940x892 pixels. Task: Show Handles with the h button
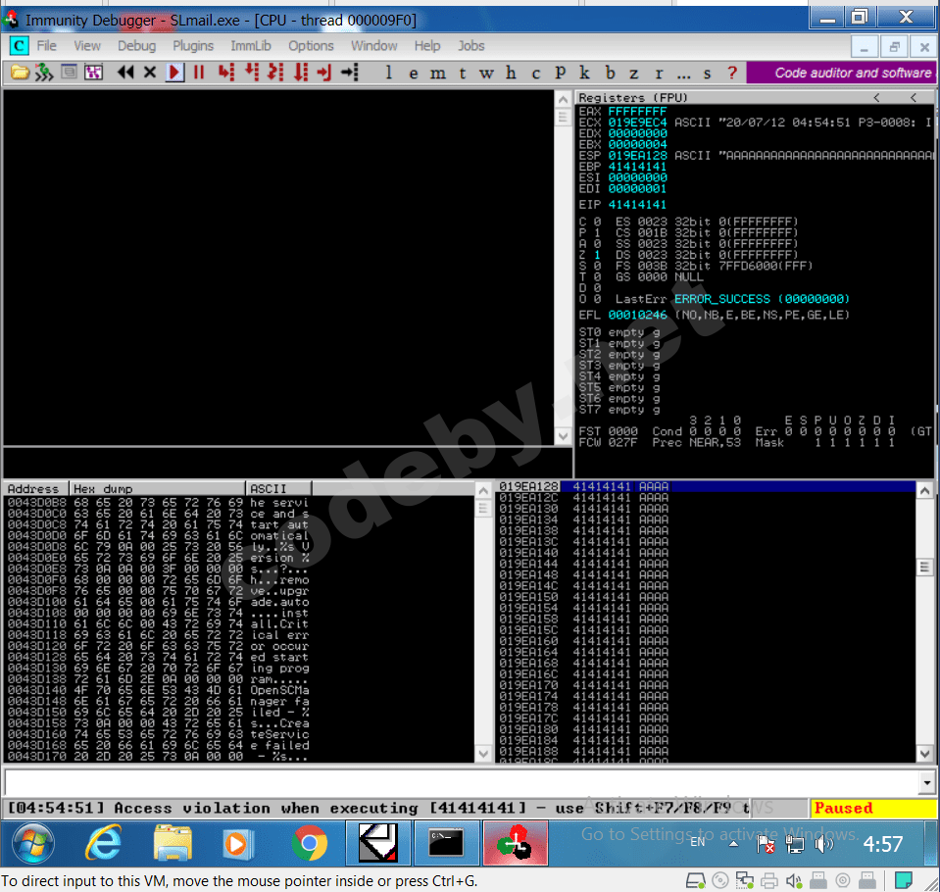pos(511,73)
